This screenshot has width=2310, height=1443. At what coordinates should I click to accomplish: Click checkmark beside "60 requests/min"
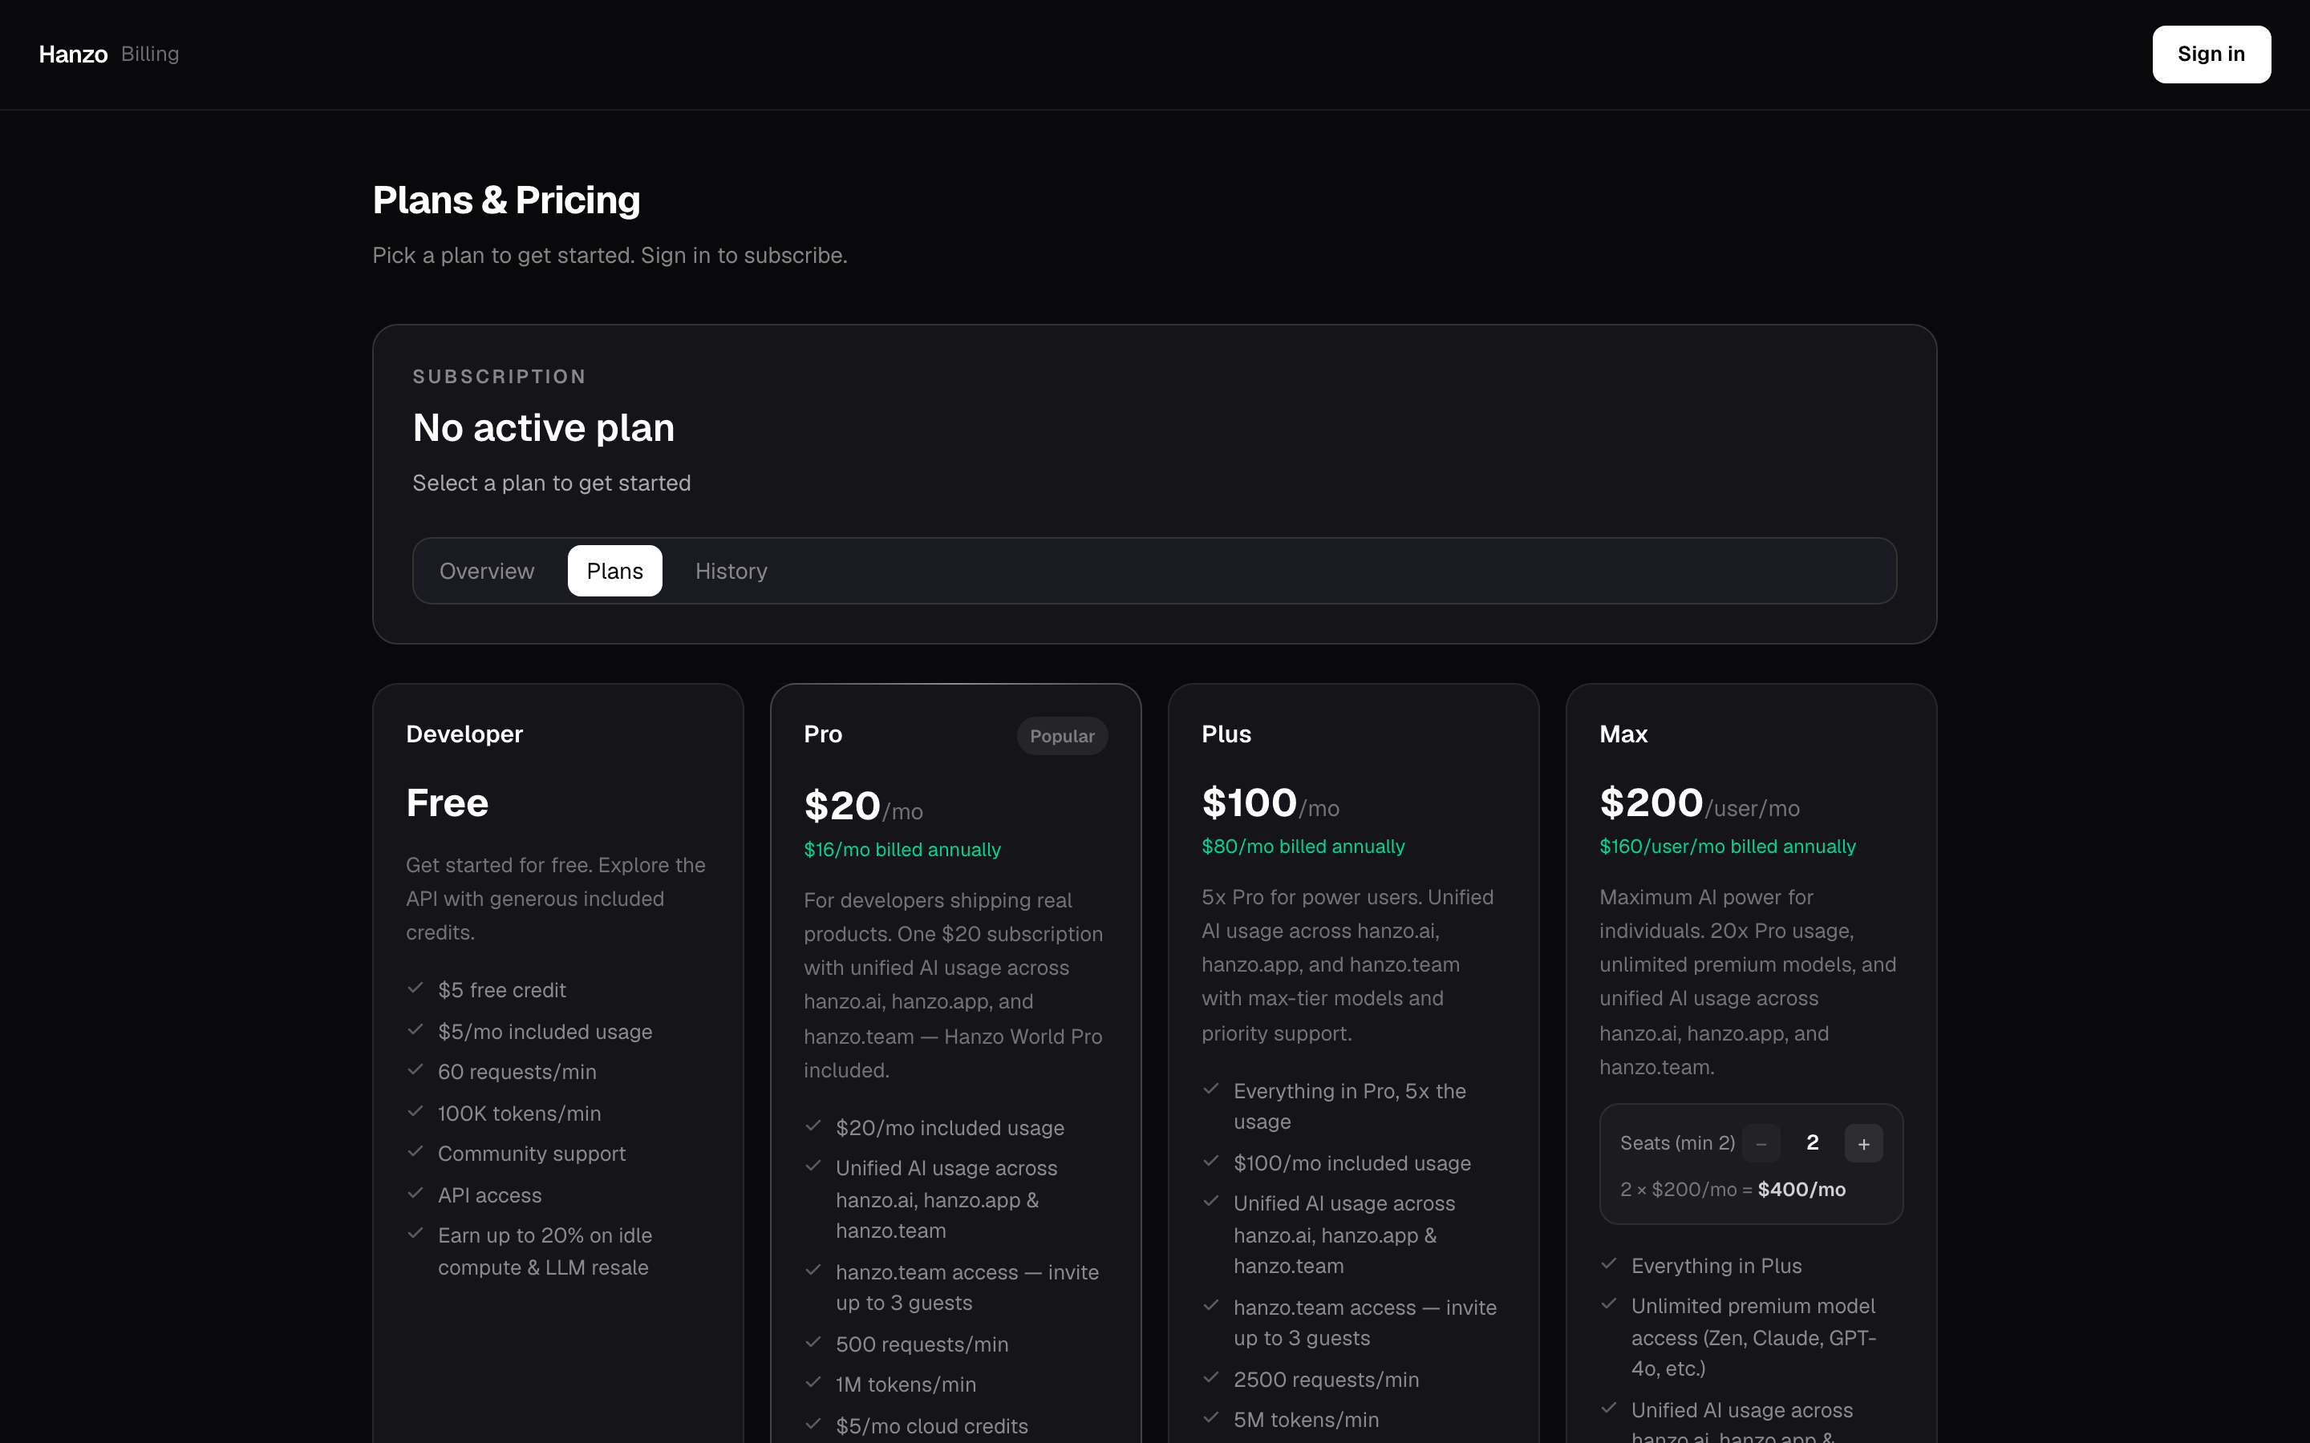415,1070
